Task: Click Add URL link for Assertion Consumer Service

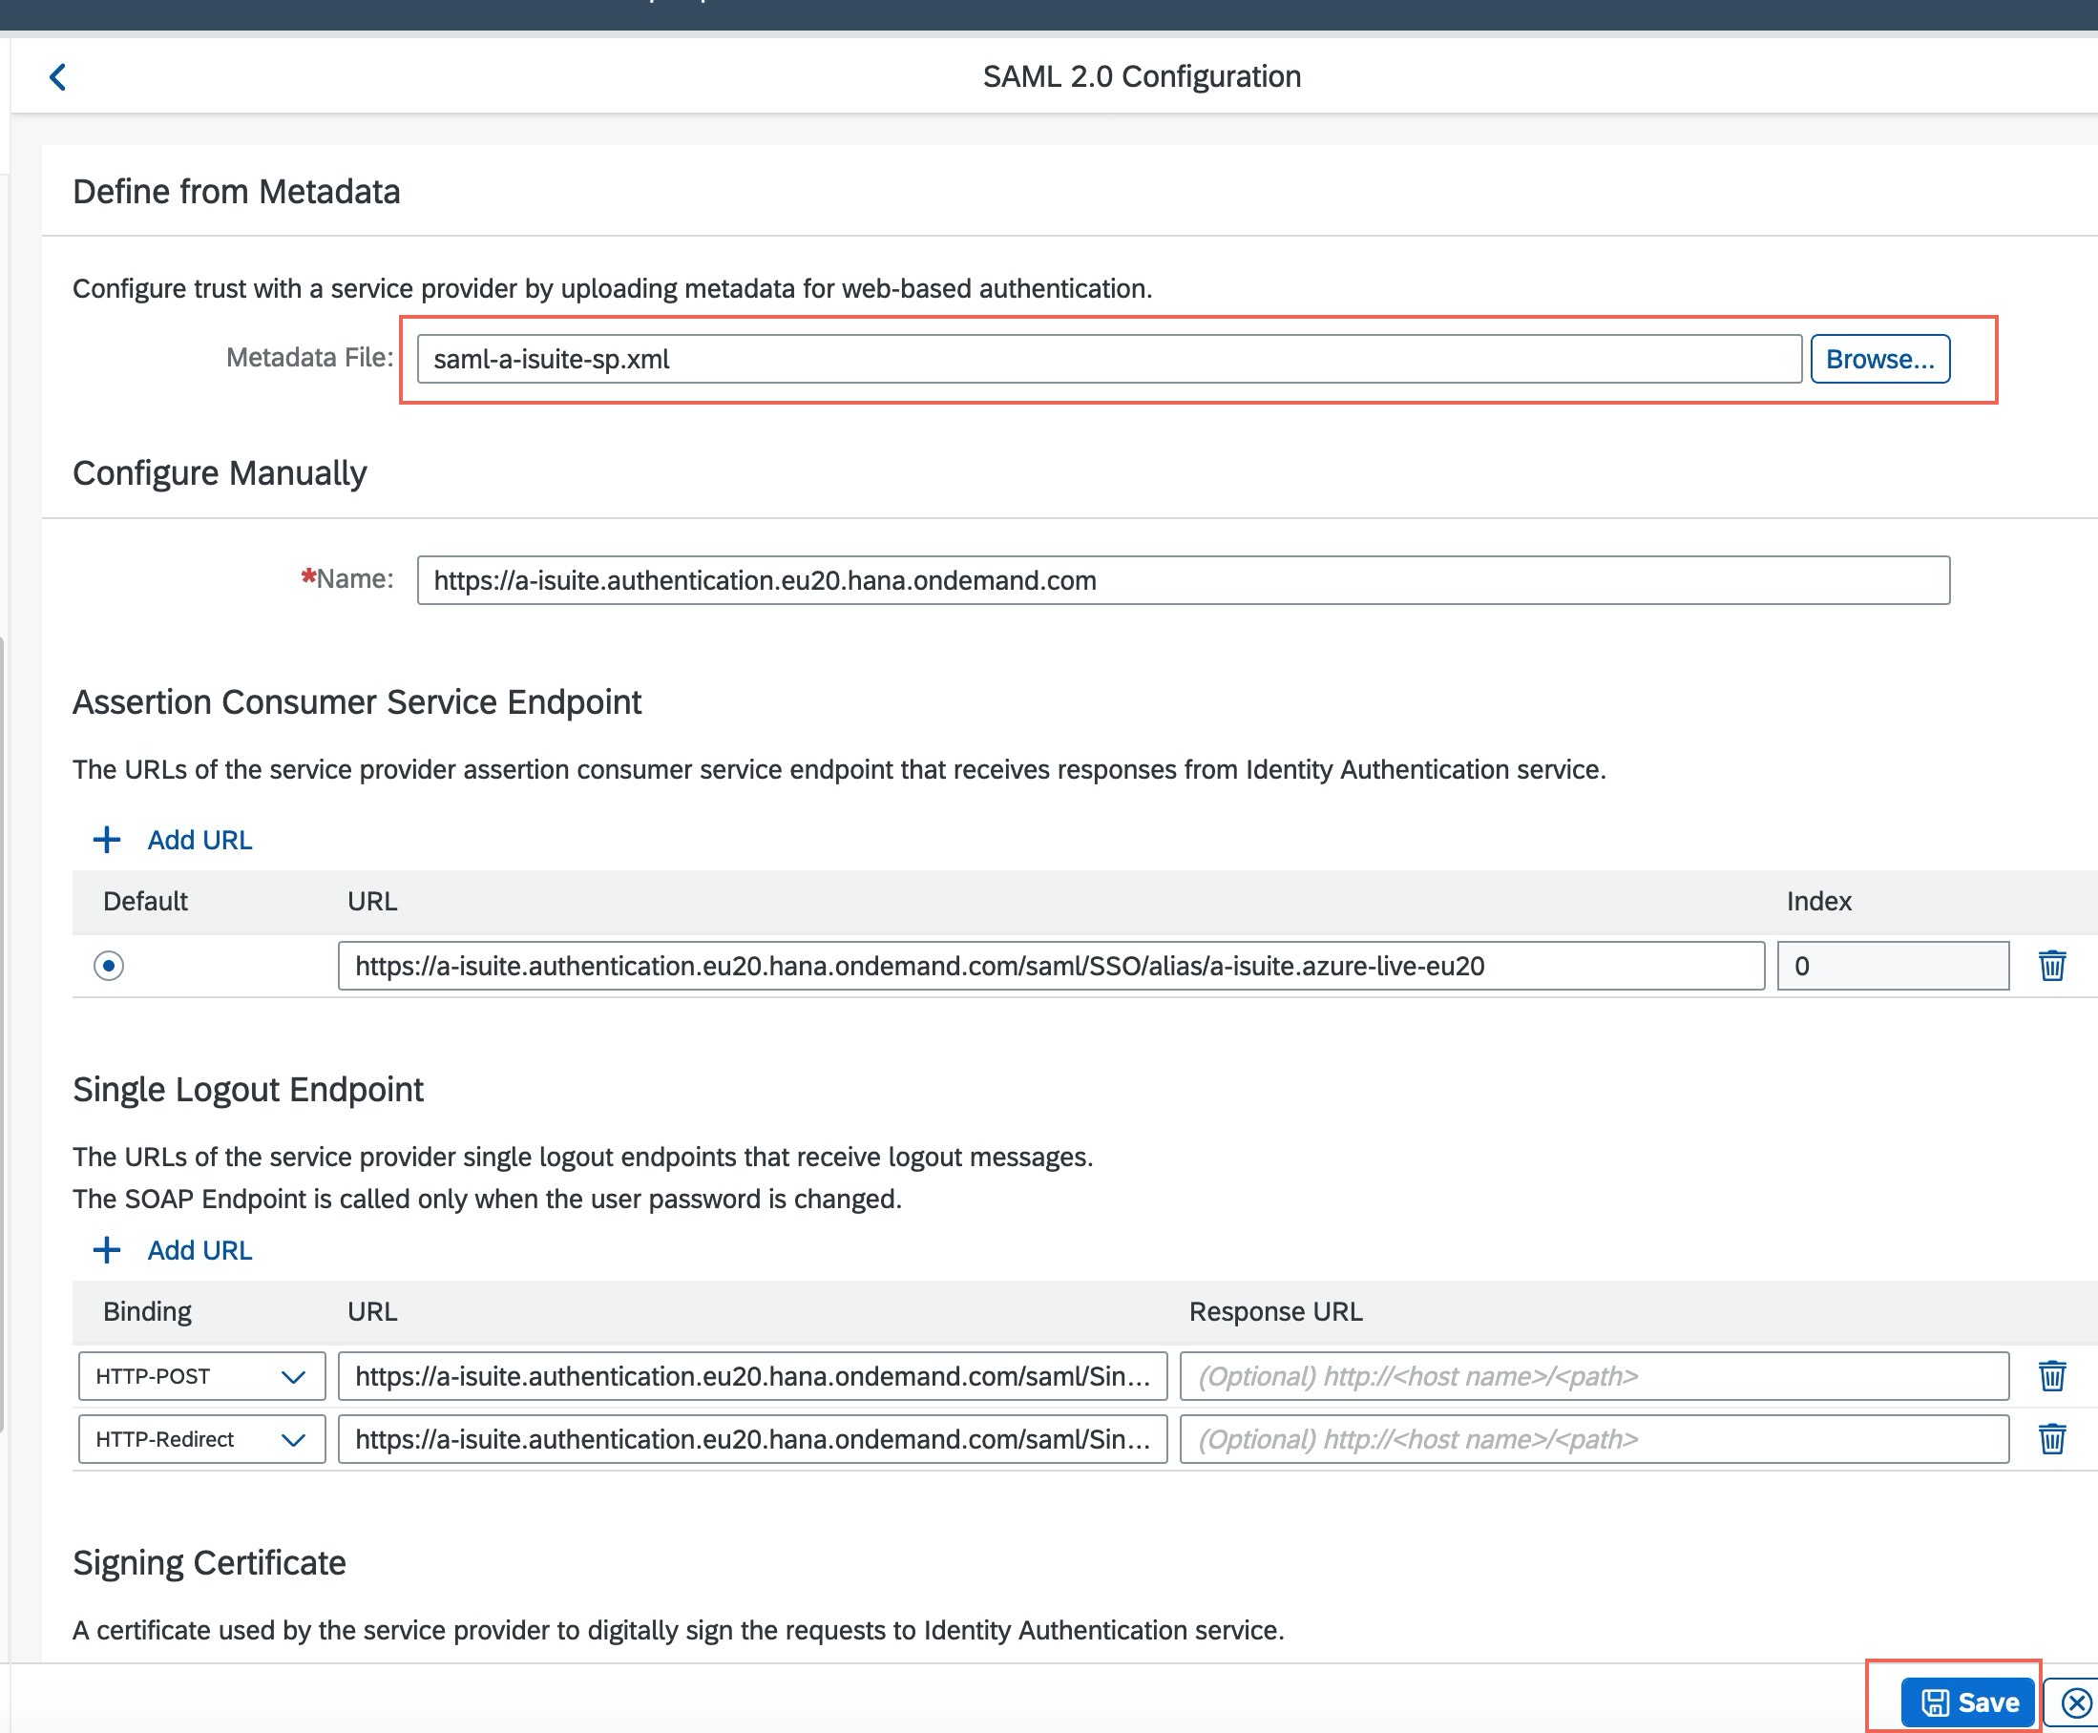Action: pos(199,840)
